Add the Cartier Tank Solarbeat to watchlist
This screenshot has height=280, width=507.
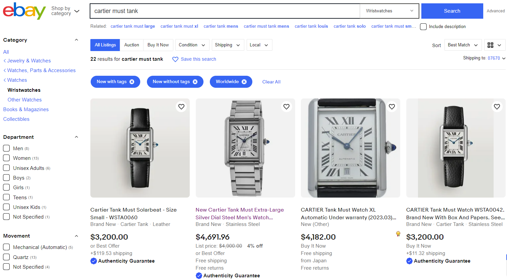(181, 106)
